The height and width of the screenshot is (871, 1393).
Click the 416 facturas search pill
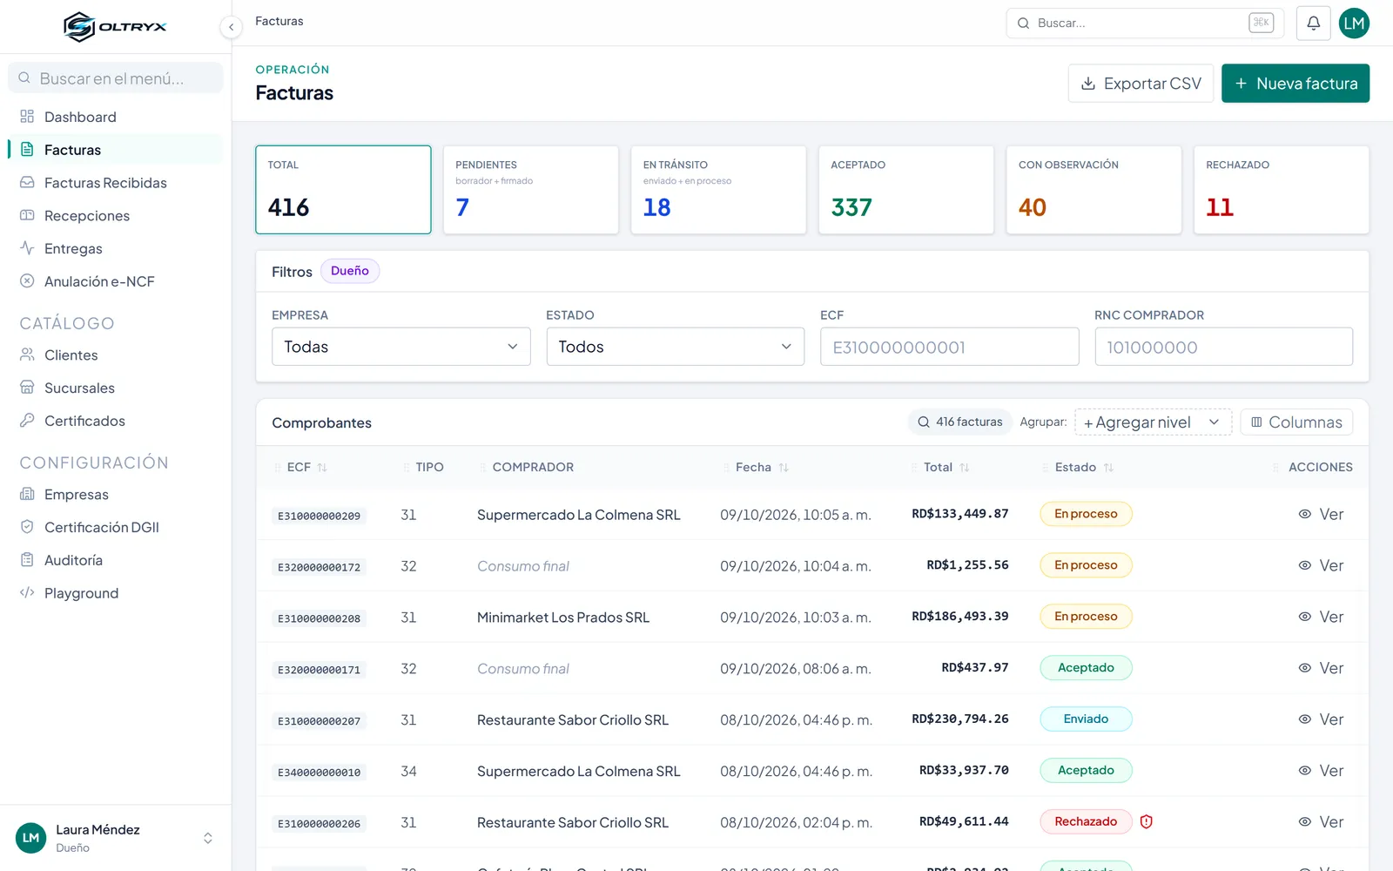pyautogui.click(x=960, y=422)
